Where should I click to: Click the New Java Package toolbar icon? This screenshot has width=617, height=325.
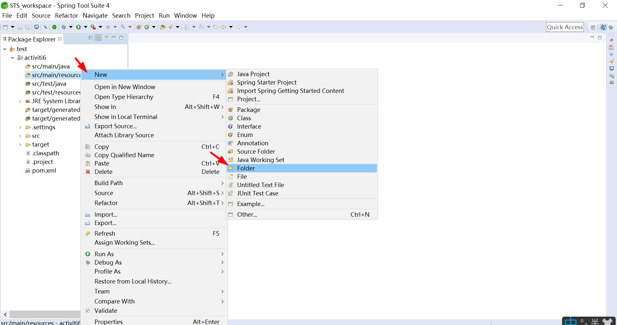click(x=139, y=27)
